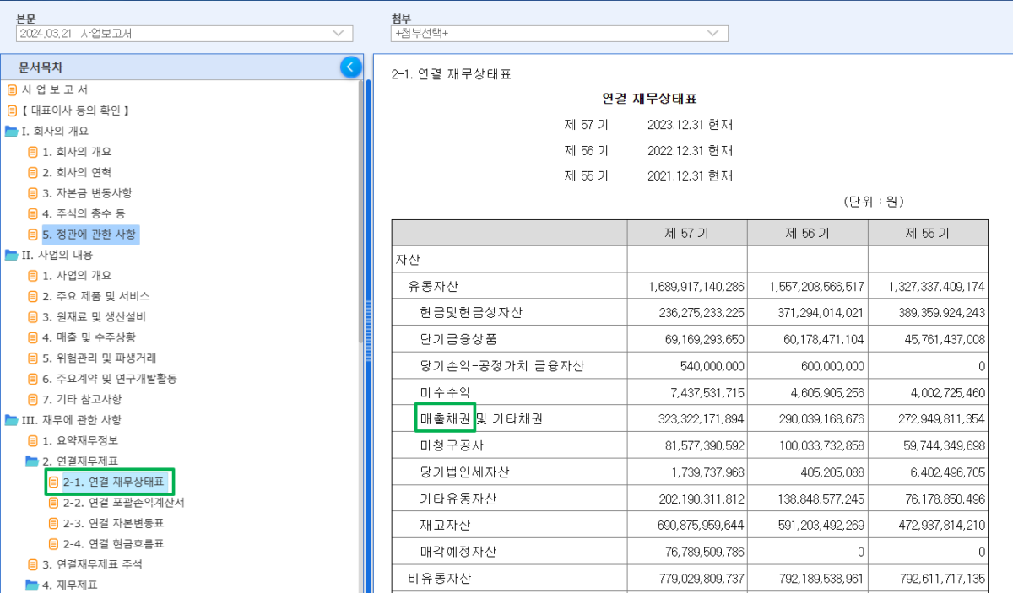Click the 제 56 기 column header
Screen dimensions: 1013x593
807,233
